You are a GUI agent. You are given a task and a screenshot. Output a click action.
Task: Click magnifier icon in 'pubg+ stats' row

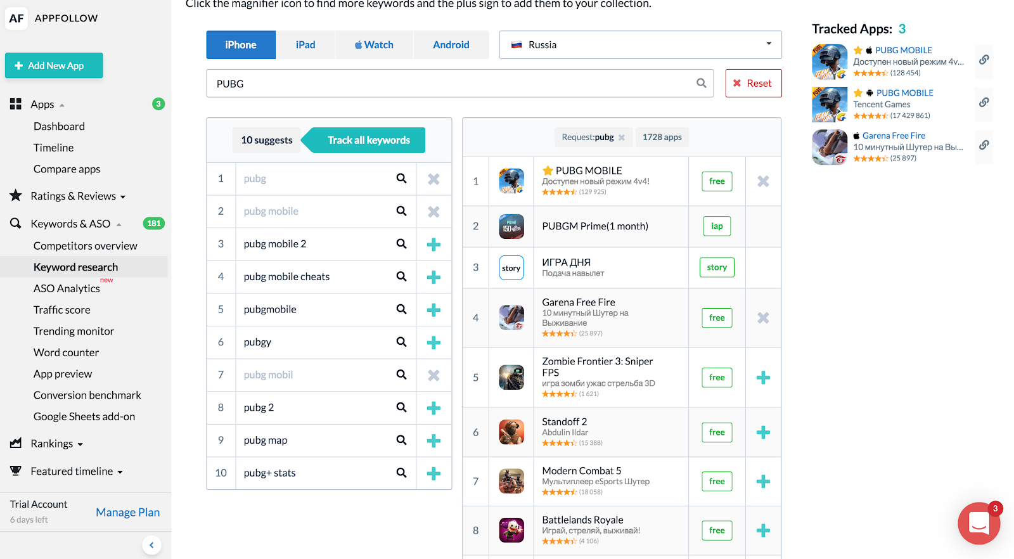[x=401, y=473]
